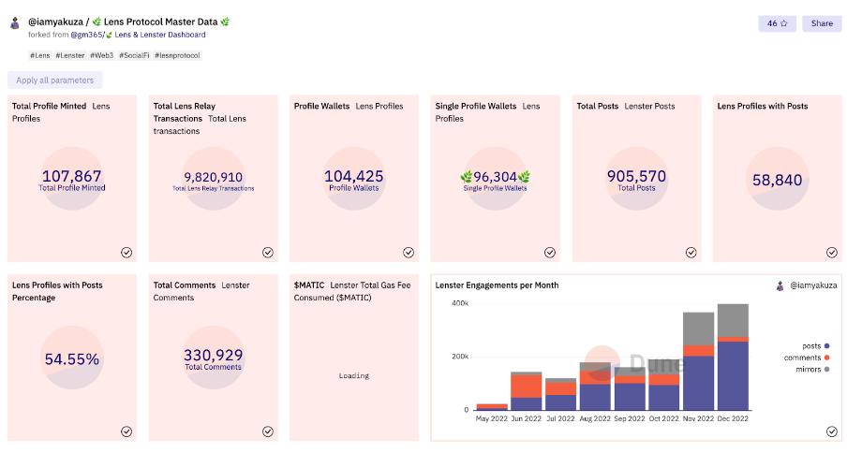Select the #Lens tag
The height and width of the screenshot is (453, 847).
(40, 55)
